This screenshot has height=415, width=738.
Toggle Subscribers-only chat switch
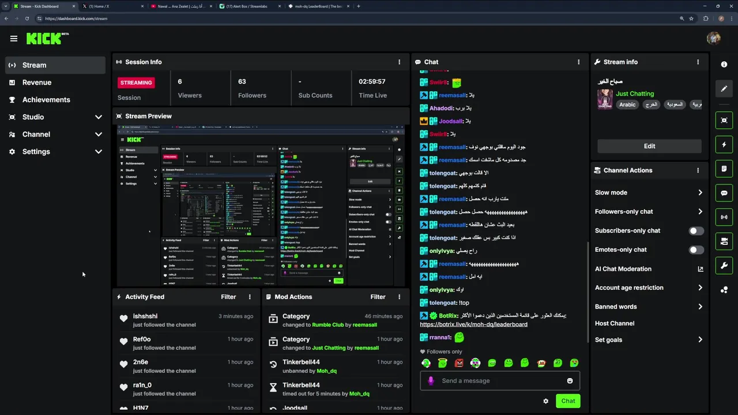click(696, 231)
